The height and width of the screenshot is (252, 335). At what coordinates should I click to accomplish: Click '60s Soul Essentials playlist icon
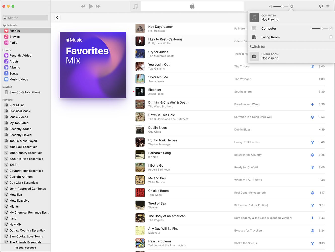(x=6, y=147)
